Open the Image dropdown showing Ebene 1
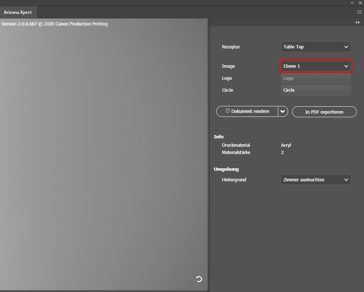Screen dimensions: 364x292 coord(316,66)
